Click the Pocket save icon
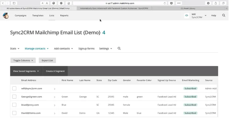 (x=171, y=3)
